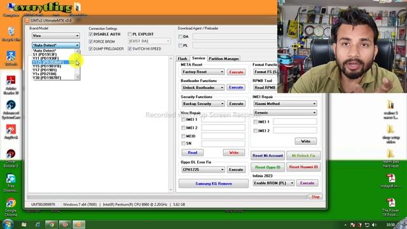Screen dimensions: 407x229
Task: Open the 'redmi pad hard reset' folder
Action: pos(390,158)
